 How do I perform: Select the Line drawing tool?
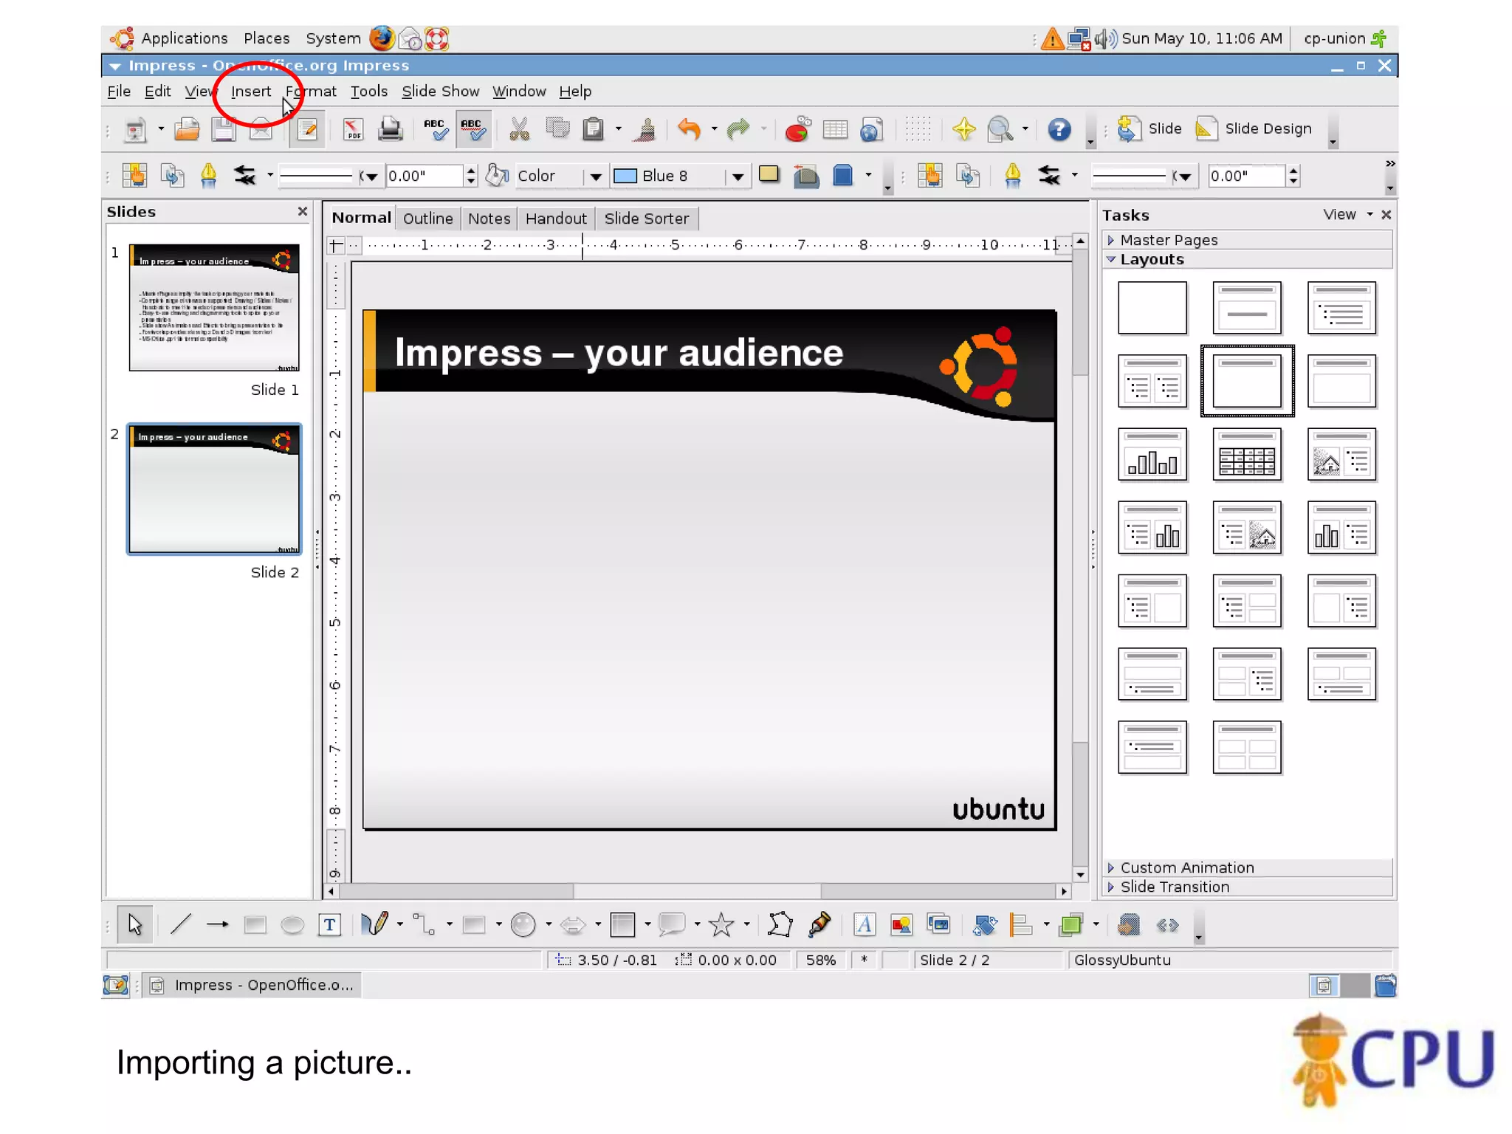point(181,924)
